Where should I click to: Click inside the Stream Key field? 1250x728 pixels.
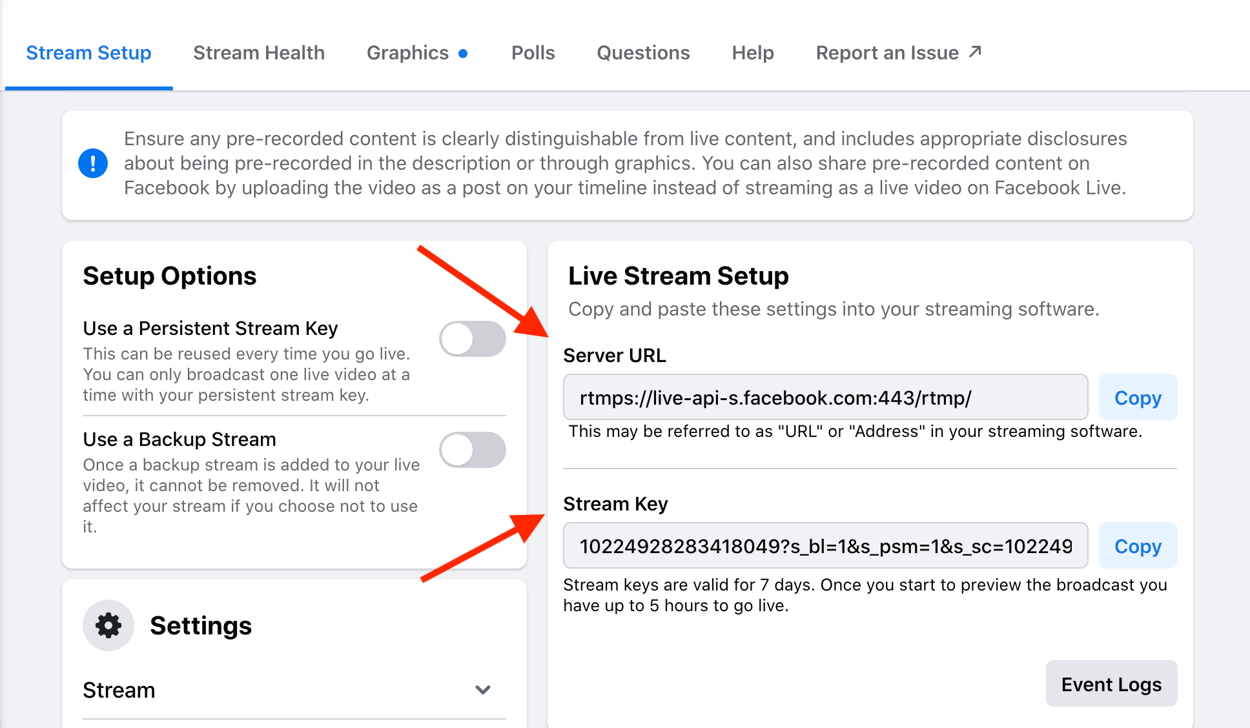coord(825,546)
